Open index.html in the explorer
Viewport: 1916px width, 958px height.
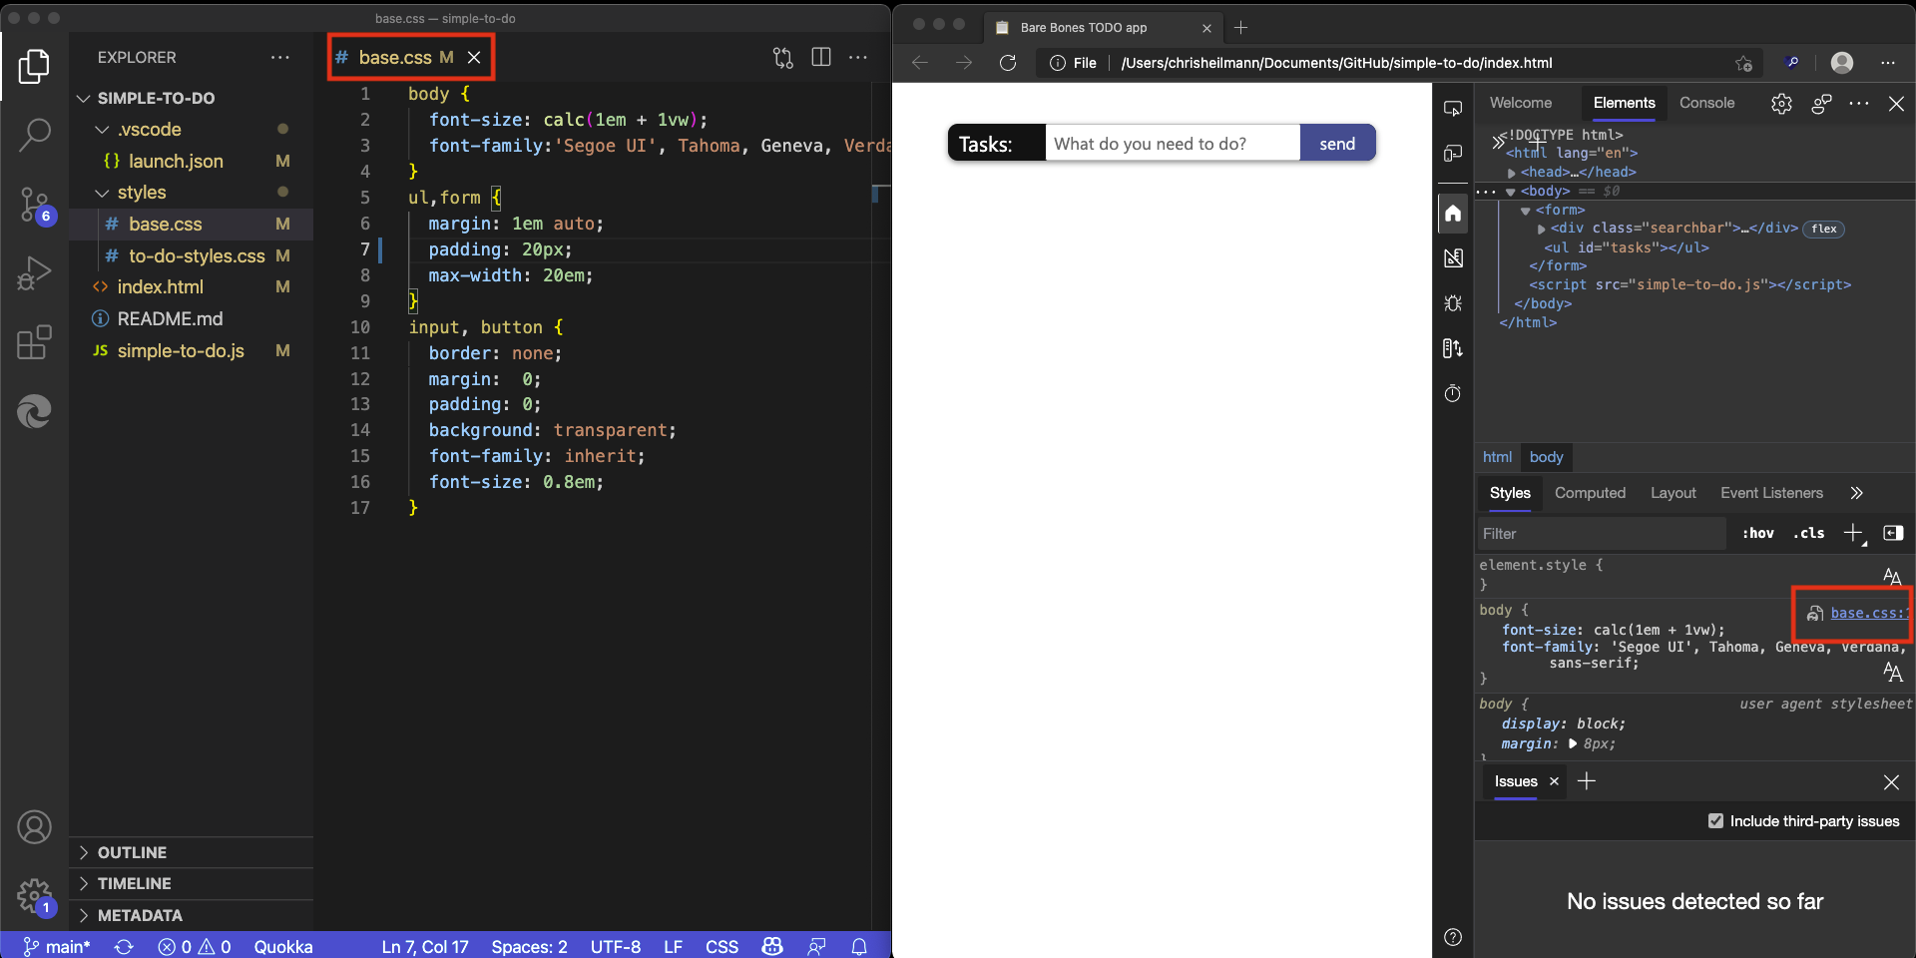160,287
